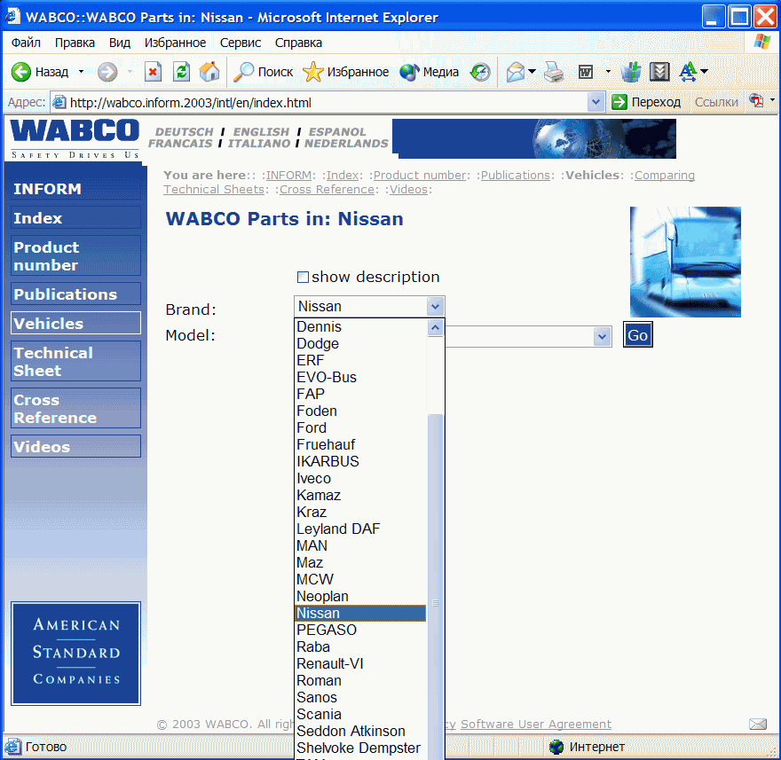
Task: Select Renault-VI in the brand list
Action: [x=360, y=663]
